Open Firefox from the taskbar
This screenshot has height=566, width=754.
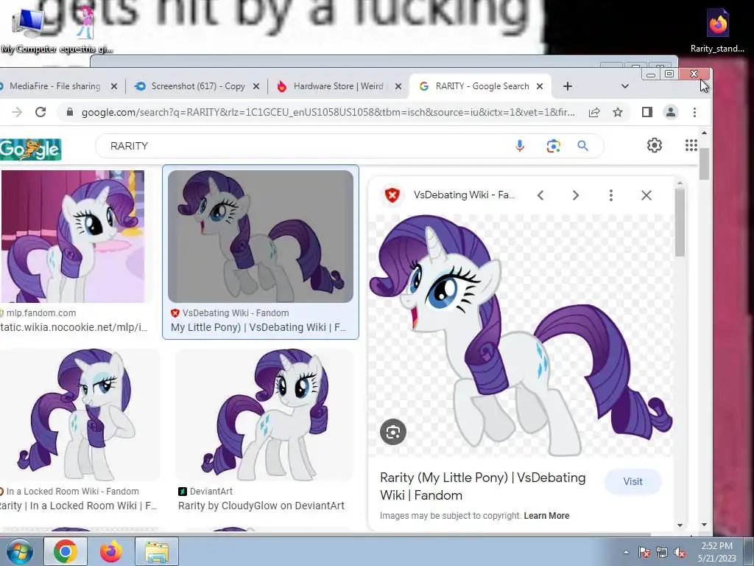[x=111, y=551]
